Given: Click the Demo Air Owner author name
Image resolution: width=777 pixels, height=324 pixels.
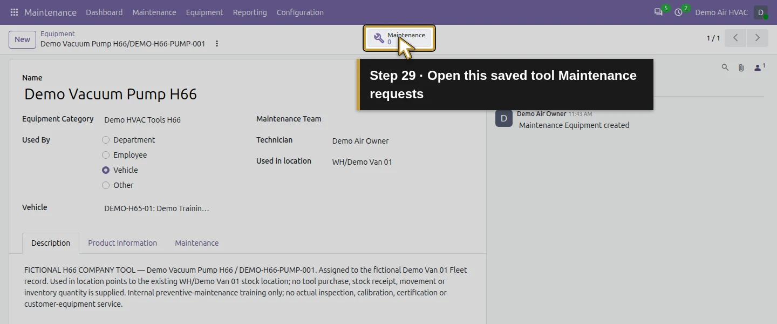Looking at the screenshot, I should [x=541, y=114].
